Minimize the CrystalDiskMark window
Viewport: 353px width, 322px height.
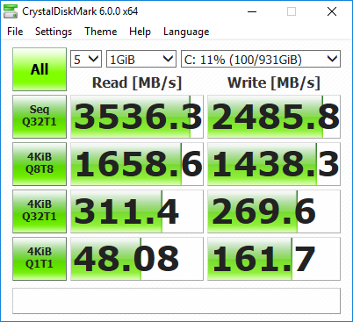coord(252,11)
